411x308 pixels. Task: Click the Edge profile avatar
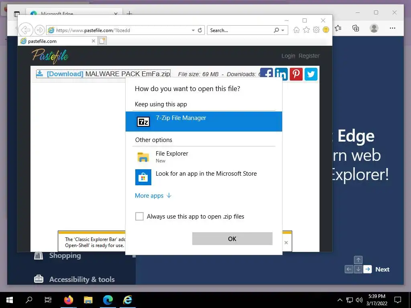(374, 28)
